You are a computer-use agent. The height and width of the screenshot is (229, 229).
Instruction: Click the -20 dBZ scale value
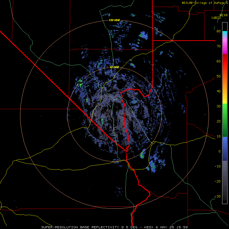(218, 181)
